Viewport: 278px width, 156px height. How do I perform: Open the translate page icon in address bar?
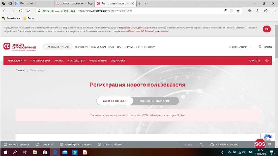225,11
